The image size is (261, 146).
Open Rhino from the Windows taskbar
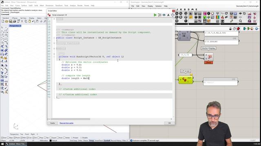click(16, 144)
